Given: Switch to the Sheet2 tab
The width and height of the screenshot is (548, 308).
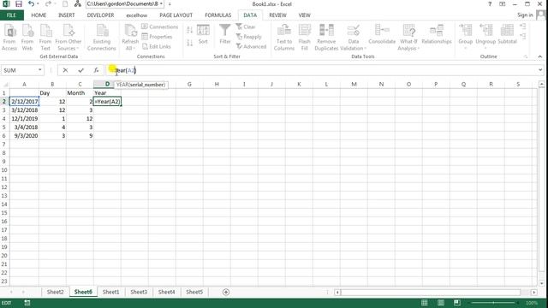Looking at the screenshot, I should point(55,292).
